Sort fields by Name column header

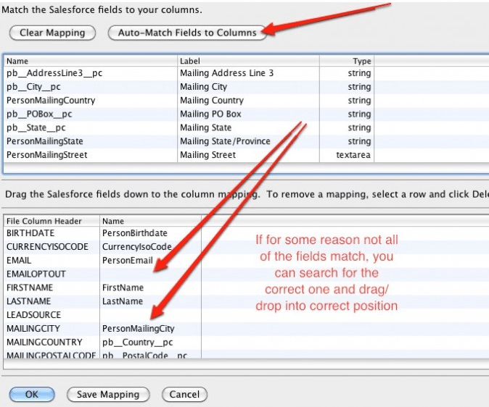pyautogui.click(x=90, y=62)
